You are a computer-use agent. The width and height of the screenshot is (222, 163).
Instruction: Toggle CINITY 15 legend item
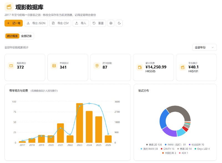tap(168, 149)
